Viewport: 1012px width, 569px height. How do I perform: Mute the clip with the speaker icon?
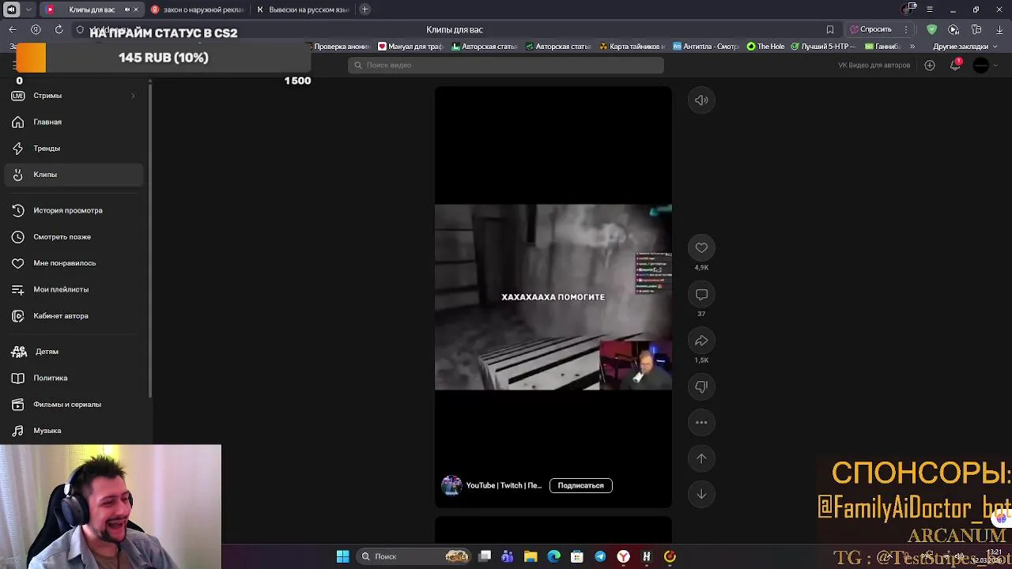[x=701, y=100]
